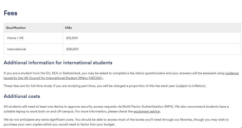Click the International row label

17,49
